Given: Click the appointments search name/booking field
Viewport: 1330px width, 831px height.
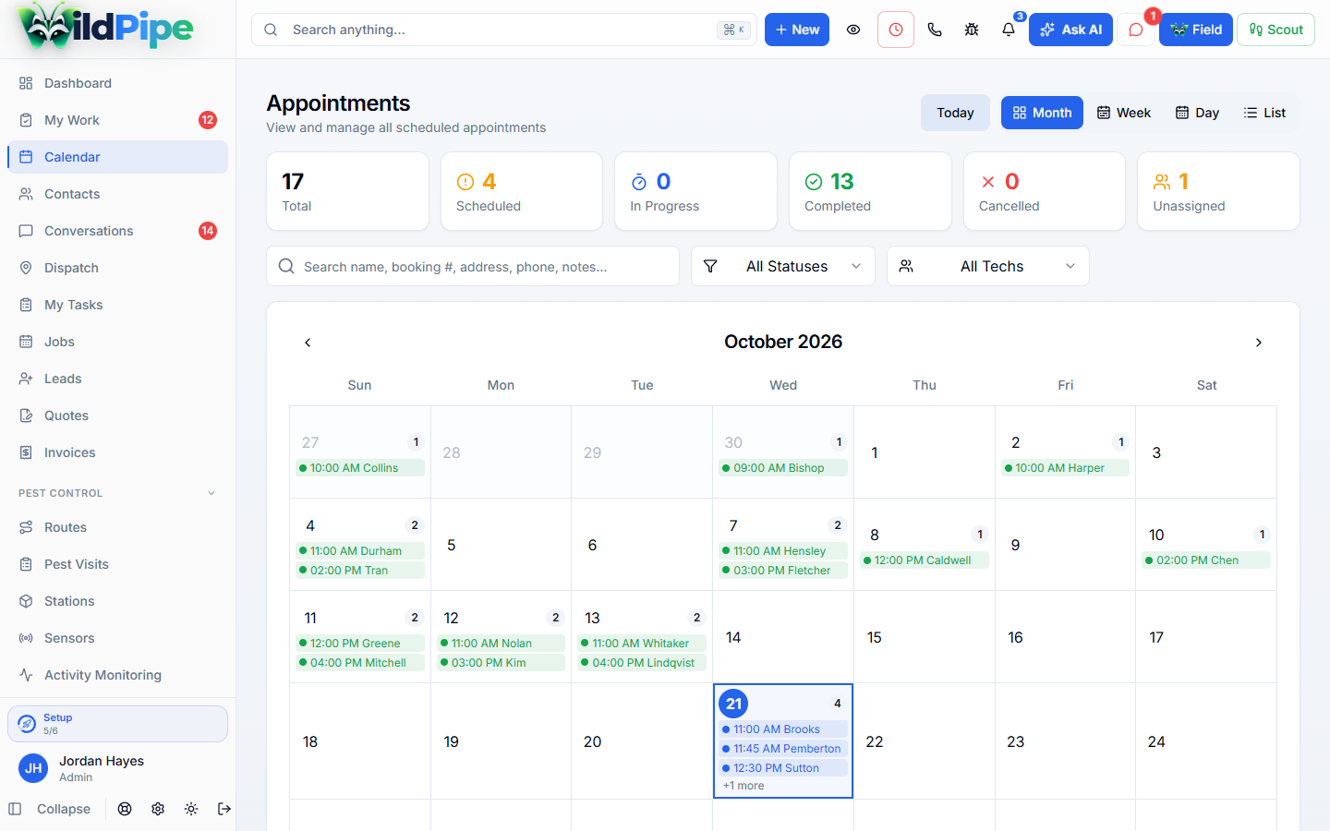Looking at the screenshot, I should pos(473,266).
